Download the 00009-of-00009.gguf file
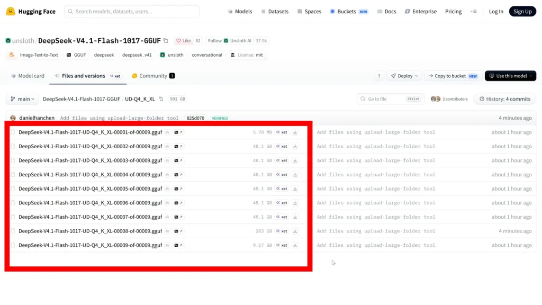 (295, 245)
